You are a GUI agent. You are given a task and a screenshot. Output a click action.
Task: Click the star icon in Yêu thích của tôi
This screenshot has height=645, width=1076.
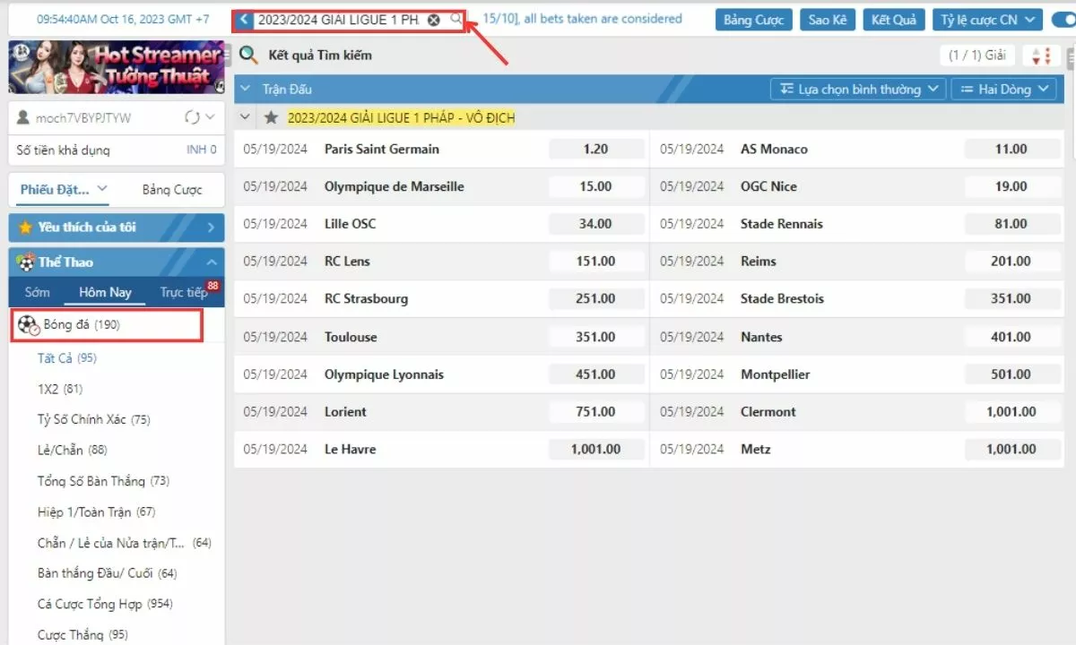[x=25, y=228]
